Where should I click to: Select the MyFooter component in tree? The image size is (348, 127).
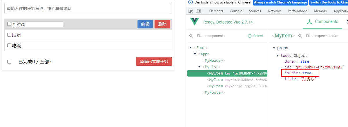pyautogui.click(x=214, y=92)
